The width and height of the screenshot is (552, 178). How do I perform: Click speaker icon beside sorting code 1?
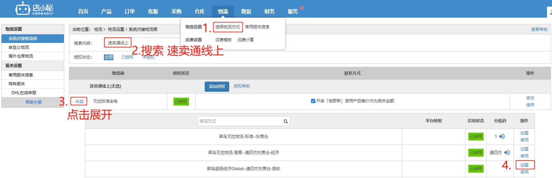coord(502,136)
